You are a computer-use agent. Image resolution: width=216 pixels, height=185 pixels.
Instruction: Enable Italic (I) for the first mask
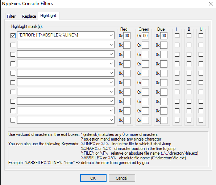pos(177,35)
